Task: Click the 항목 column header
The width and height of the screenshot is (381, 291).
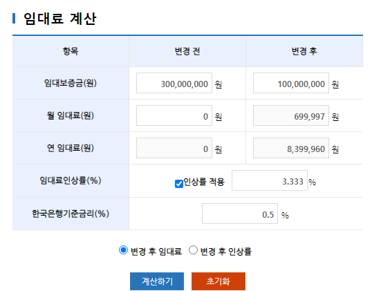Action: point(71,51)
